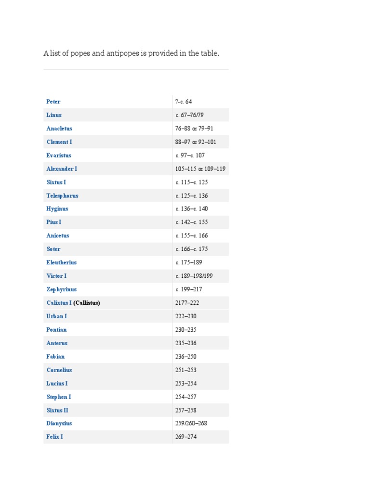Select the Eleutherius link
Image resolution: width=370 pixels, height=493 pixels.
pos(61,262)
